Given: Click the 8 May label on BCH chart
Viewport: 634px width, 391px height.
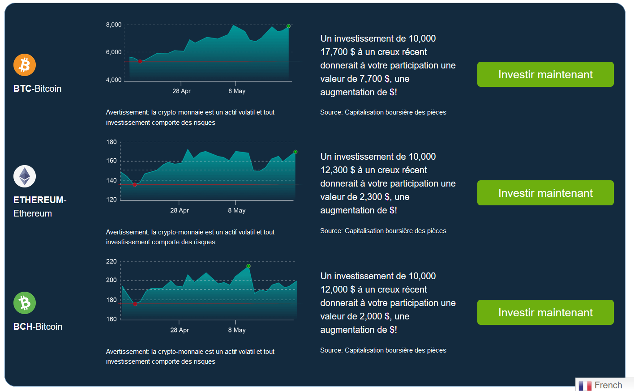Looking at the screenshot, I should 237,330.
